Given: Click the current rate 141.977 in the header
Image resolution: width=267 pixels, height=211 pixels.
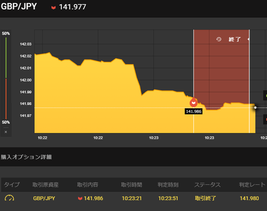Looking at the screenshot, I should click(72, 7).
